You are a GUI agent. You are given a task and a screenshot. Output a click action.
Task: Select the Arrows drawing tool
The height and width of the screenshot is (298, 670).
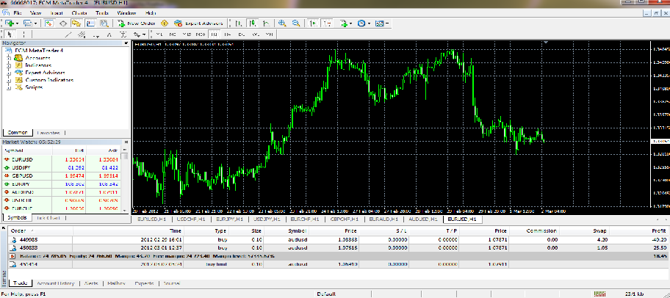(x=137, y=34)
